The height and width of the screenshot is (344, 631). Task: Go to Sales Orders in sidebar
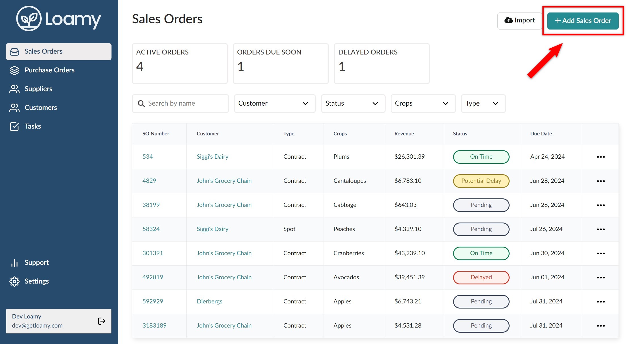[x=59, y=52]
